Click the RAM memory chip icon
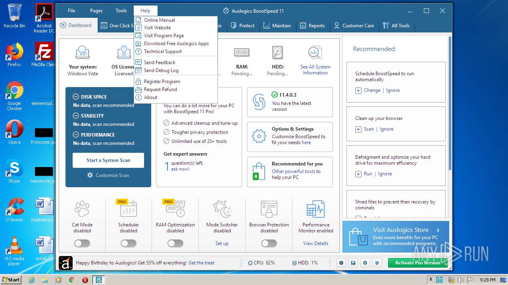This screenshot has height=285, width=508. (x=242, y=53)
